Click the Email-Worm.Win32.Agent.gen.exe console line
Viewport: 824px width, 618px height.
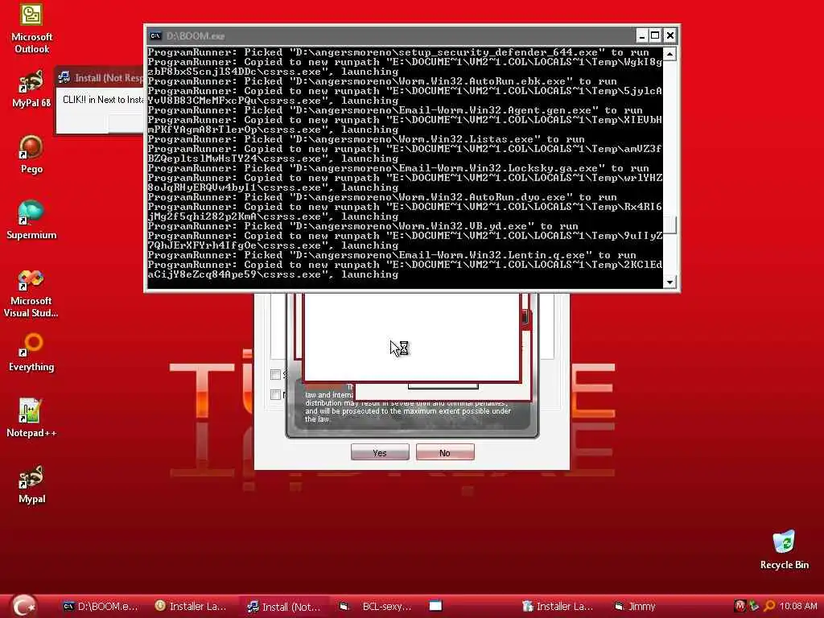pos(394,110)
